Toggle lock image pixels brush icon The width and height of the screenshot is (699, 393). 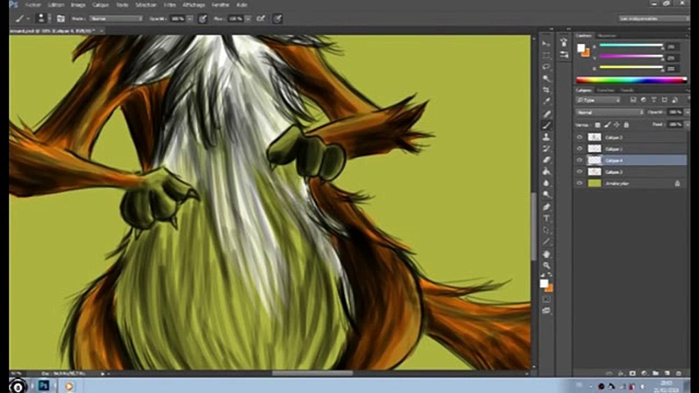tap(607, 125)
